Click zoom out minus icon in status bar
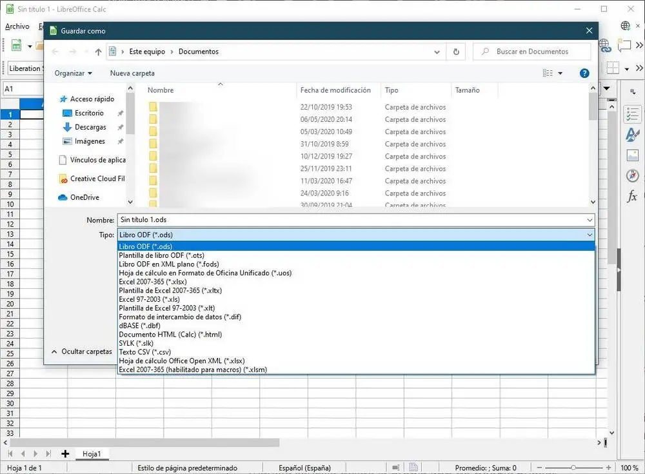 click(x=540, y=468)
